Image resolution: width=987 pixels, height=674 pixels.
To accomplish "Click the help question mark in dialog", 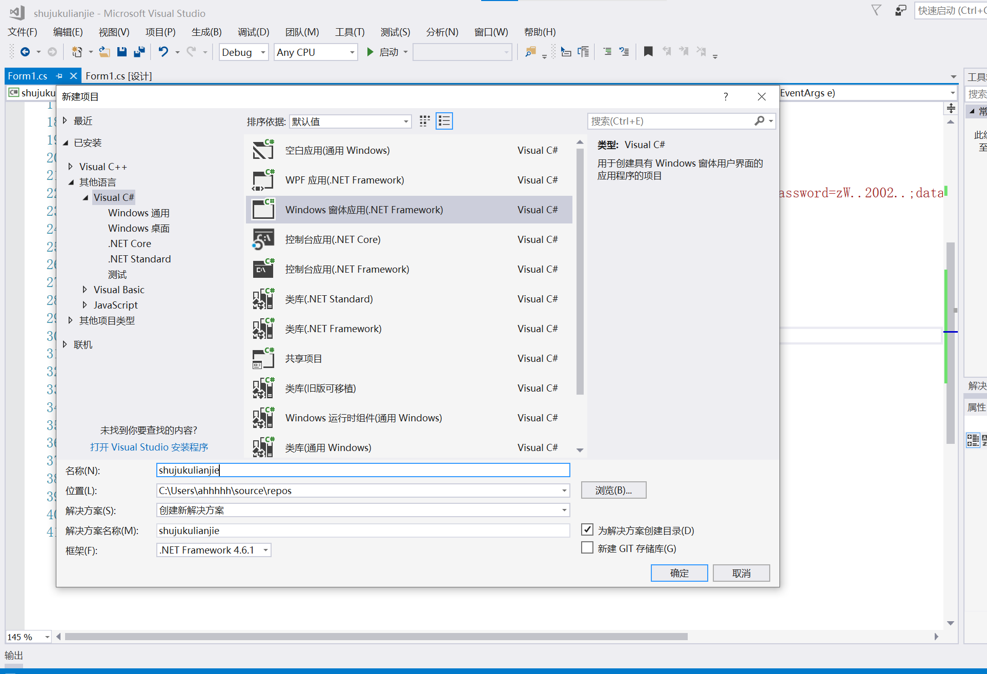I will (725, 97).
